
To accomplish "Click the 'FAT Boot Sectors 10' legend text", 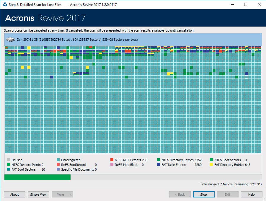I will pyautogui.click(x=28, y=169).
